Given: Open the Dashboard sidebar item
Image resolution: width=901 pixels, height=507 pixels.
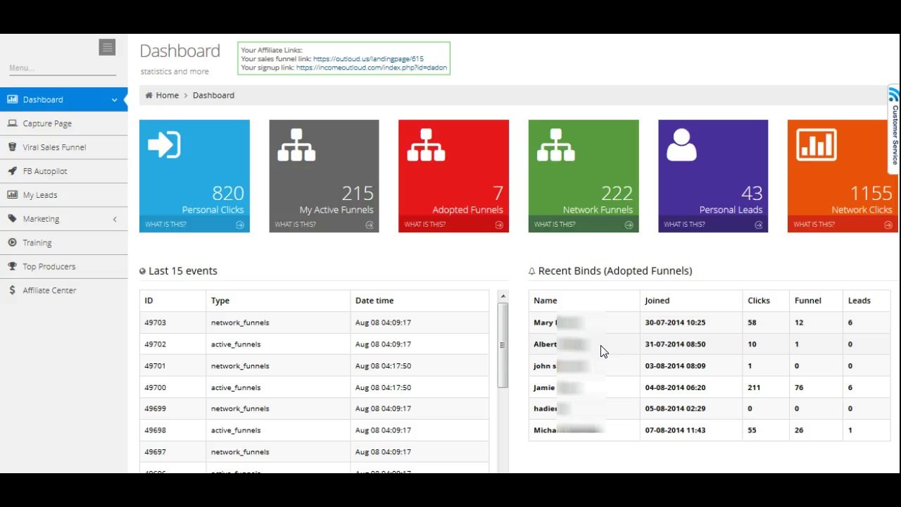Looking at the screenshot, I should (x=63, y=99).
